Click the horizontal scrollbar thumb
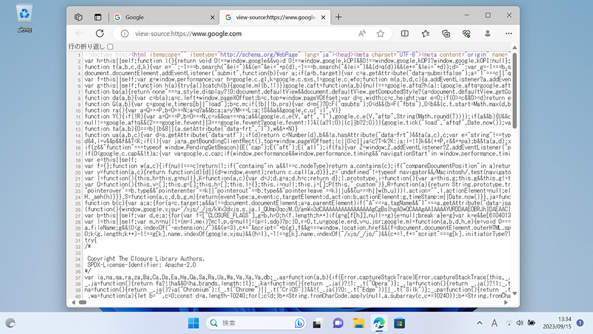Screen dimensions: 593x334 click(x=83, y=303)
